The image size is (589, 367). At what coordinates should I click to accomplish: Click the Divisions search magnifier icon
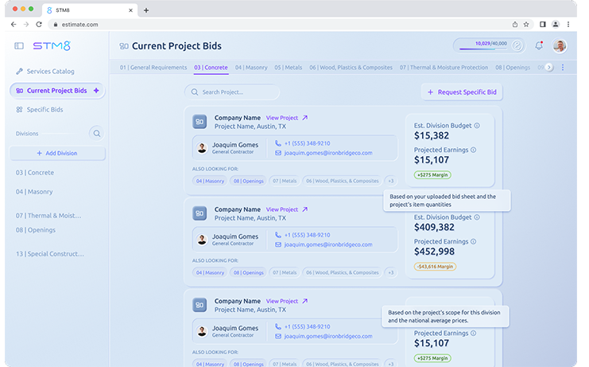pos(96,133)
